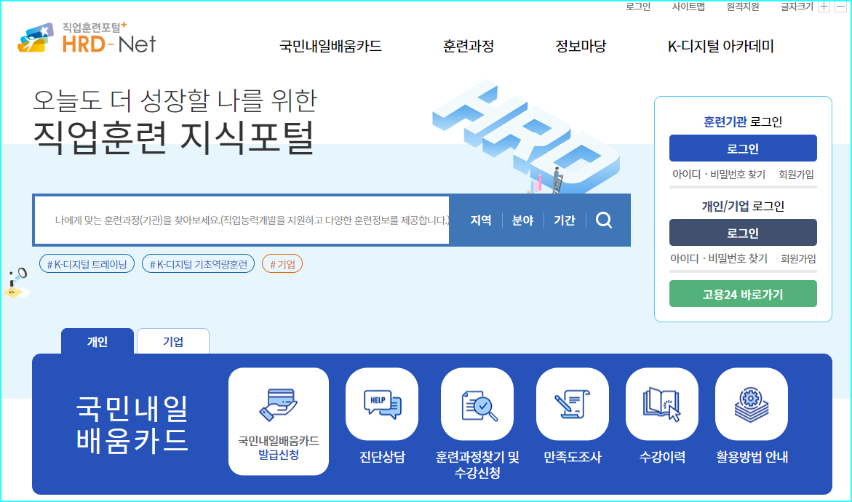Open the 정보마당 main menu
This screenshot has height=502, width=852.
pyautogui.click(x=581, y=46)
